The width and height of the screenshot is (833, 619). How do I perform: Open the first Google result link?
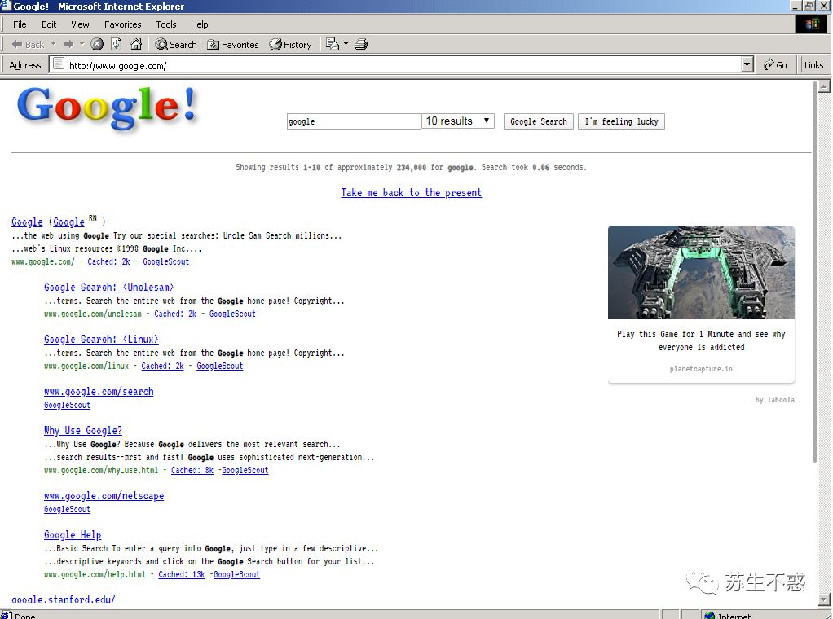click(x=27, y=222)
